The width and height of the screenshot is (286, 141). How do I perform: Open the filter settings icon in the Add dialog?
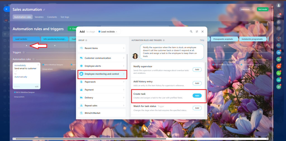(x=197, y=32)
